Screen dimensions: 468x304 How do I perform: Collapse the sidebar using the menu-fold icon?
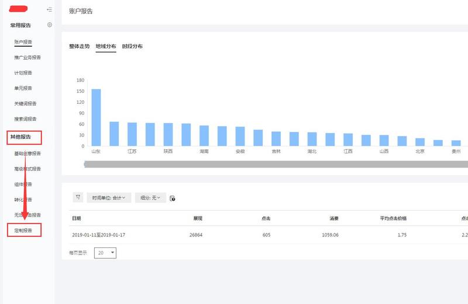pyautogui.click(x=49, y=9)
